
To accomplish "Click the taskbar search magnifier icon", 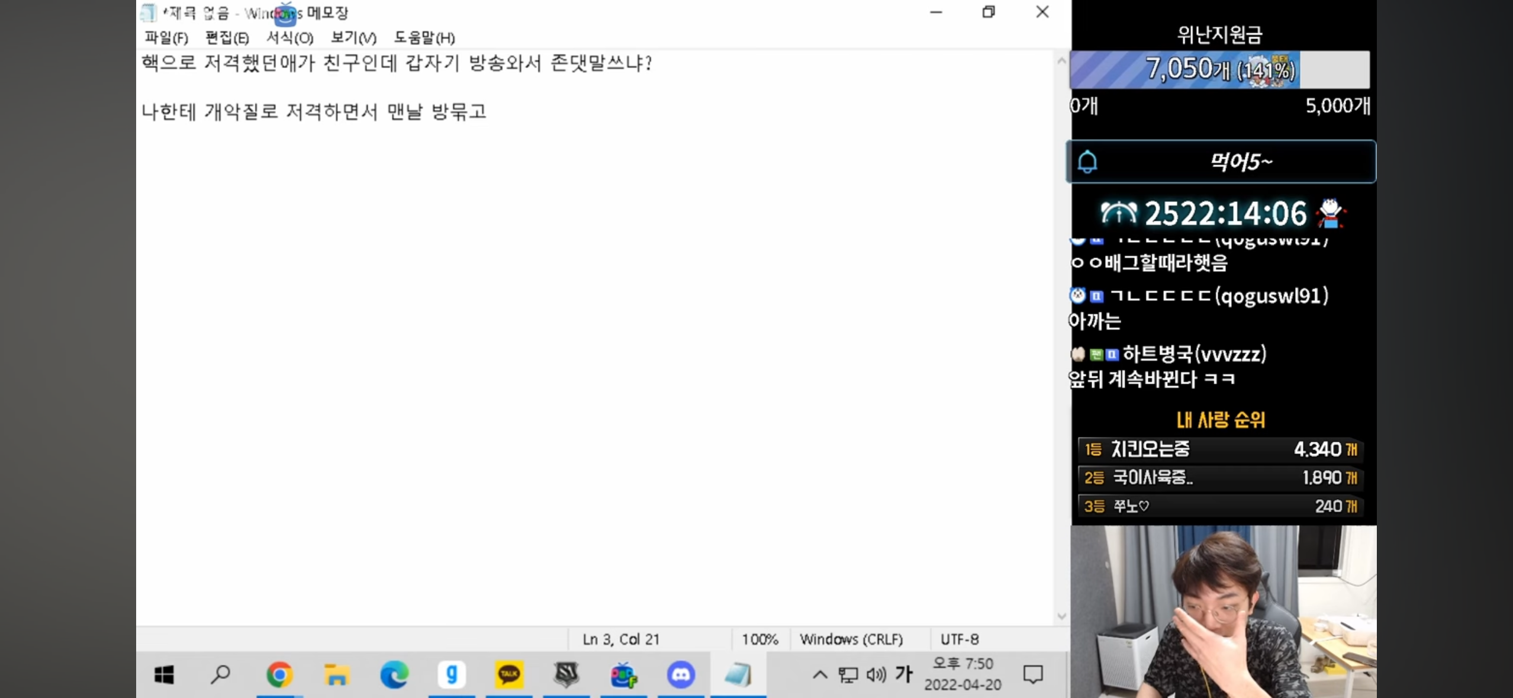I will coord(220,674).
